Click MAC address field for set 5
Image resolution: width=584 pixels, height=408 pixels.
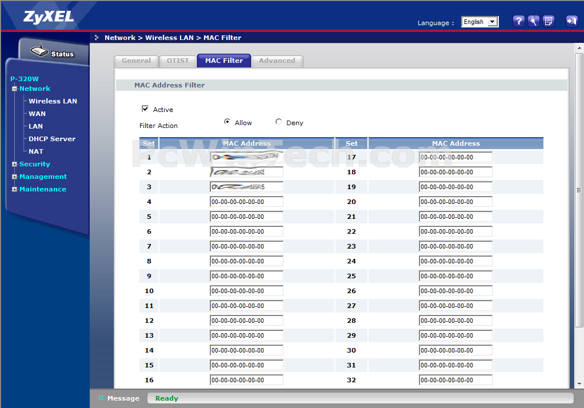tap(246, 217)
